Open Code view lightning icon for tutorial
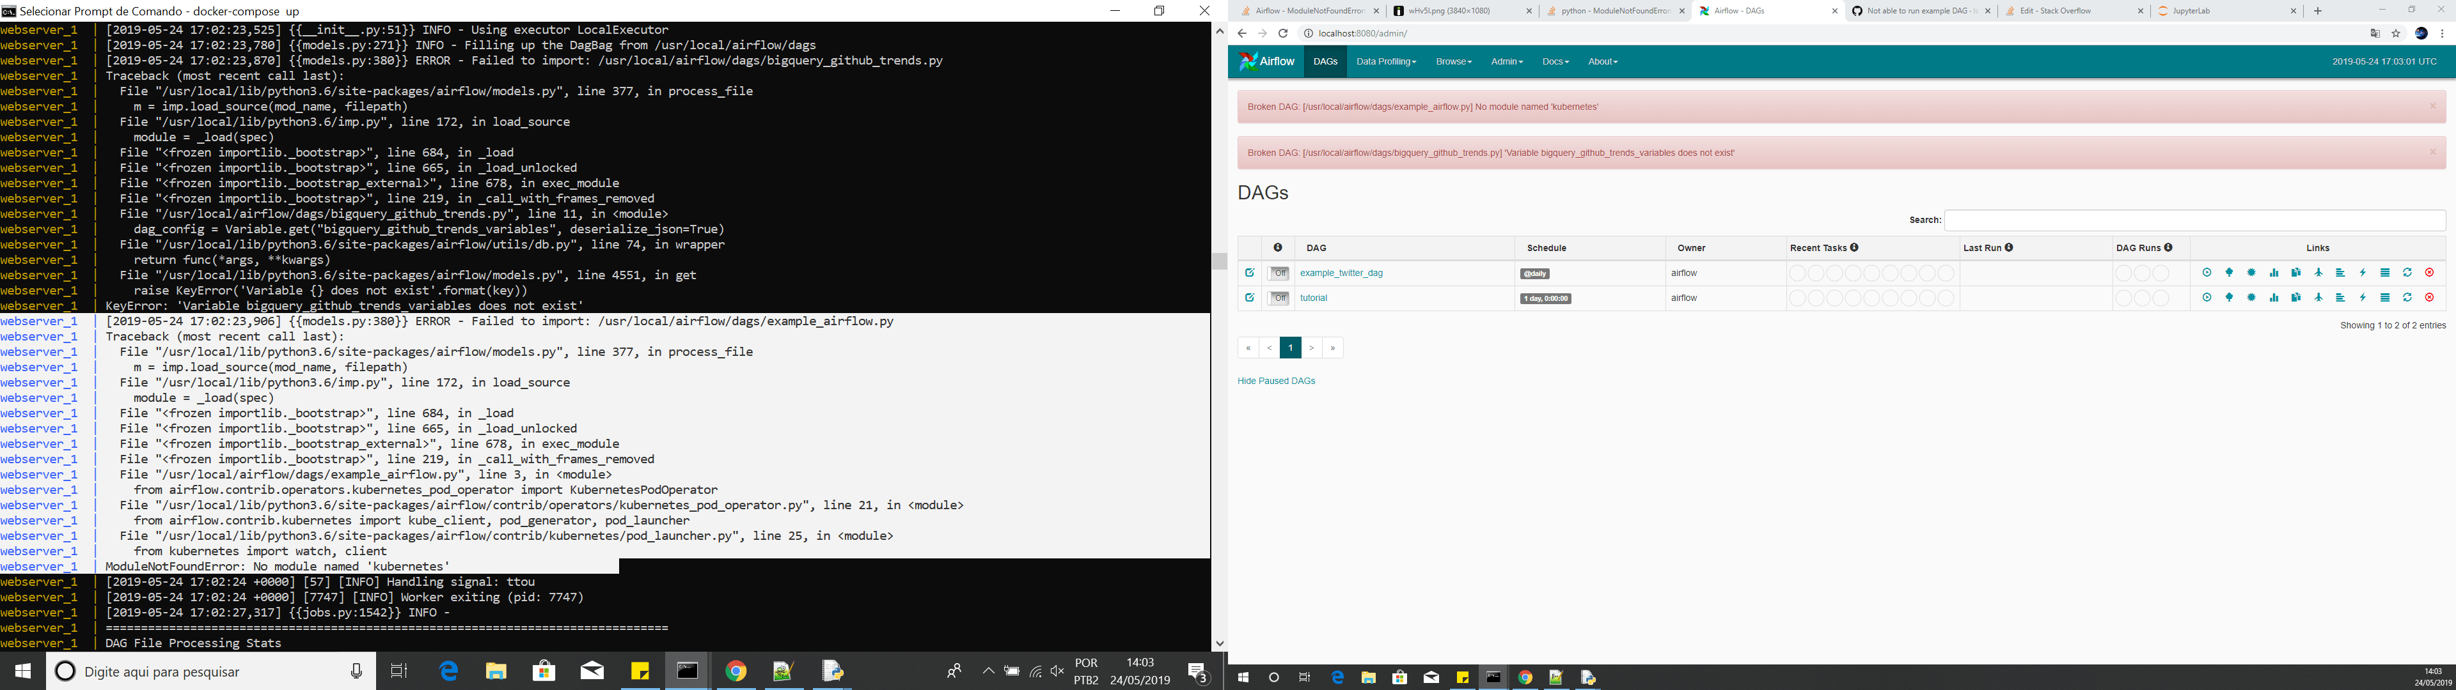Image resolution: width=2456 pixels, height=690 pixels. (2363, 297)
